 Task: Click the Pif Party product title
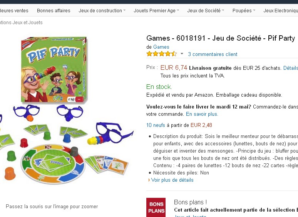tap(221, 38)
